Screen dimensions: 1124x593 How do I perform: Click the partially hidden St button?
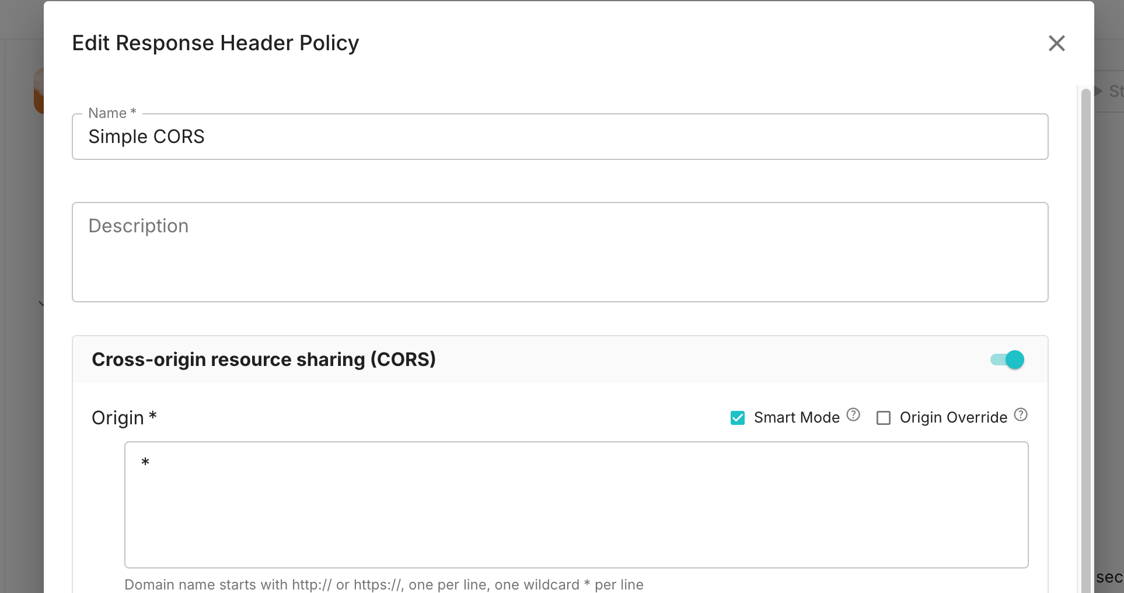coord(1115,91)
